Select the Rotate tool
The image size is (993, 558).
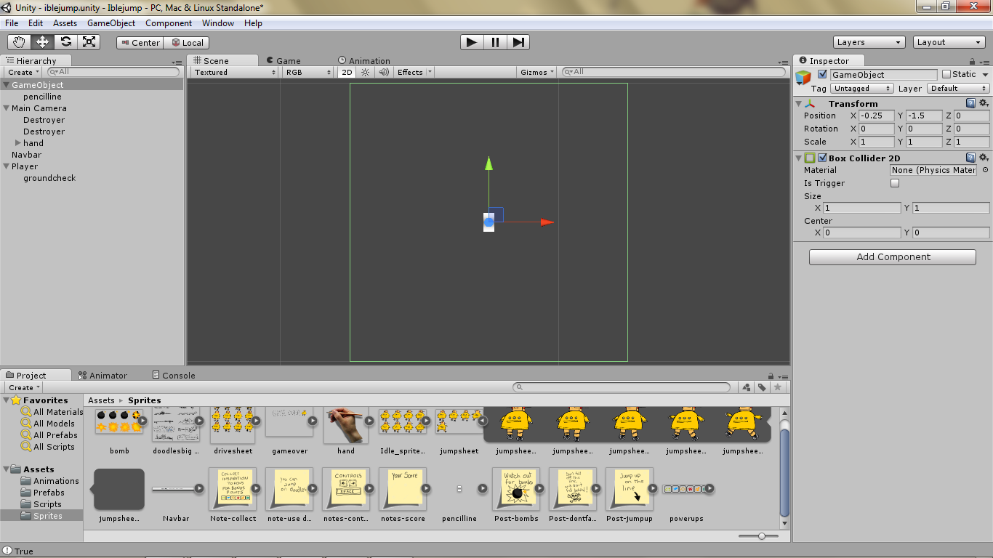point(65,42)
